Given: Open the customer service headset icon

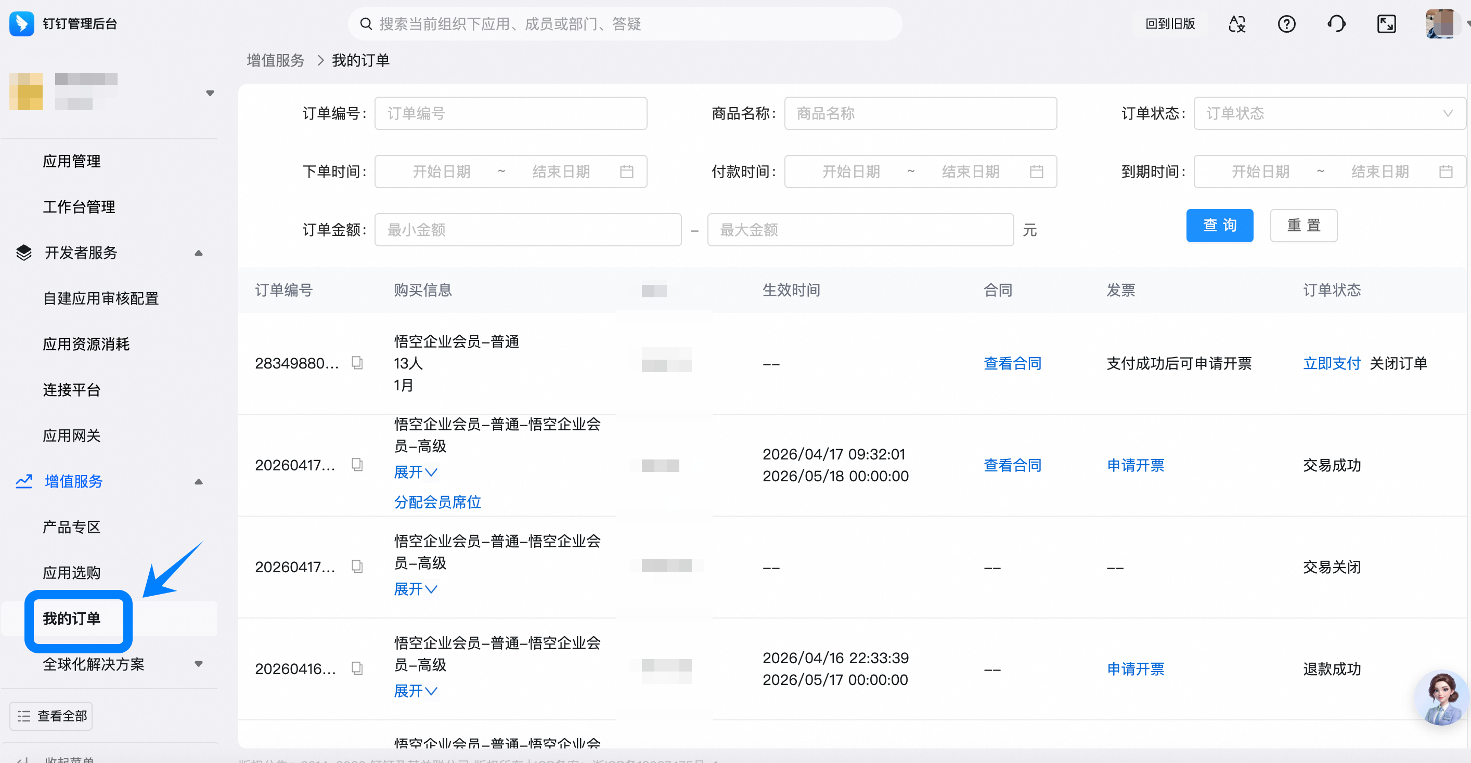Looking at the screenshot, I should 1336,24.
